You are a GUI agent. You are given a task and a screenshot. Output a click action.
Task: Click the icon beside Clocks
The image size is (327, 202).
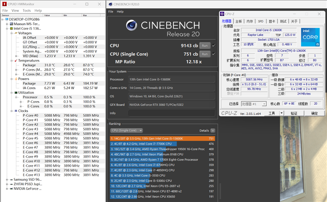(16, 111)
